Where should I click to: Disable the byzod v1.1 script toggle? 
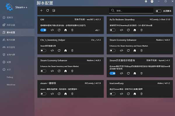[x=113, y=73]
